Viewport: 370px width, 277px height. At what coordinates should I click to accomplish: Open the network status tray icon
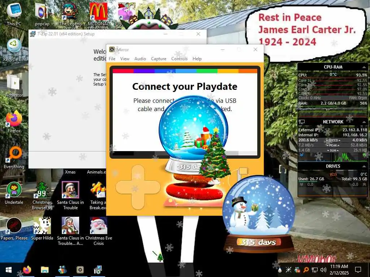(315, 270)
